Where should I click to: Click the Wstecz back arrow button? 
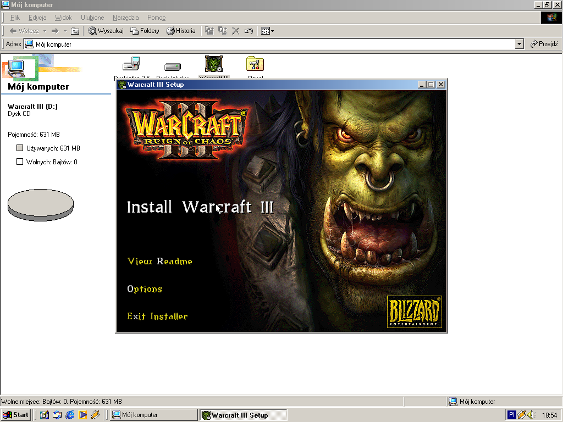[x=24, y=31]
